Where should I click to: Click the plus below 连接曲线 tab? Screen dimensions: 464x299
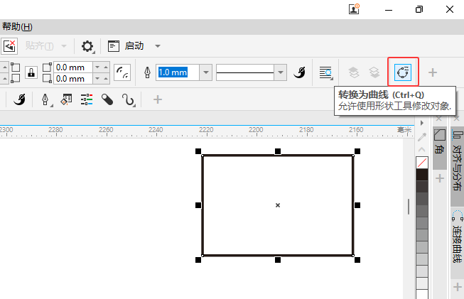click(458, 287)
